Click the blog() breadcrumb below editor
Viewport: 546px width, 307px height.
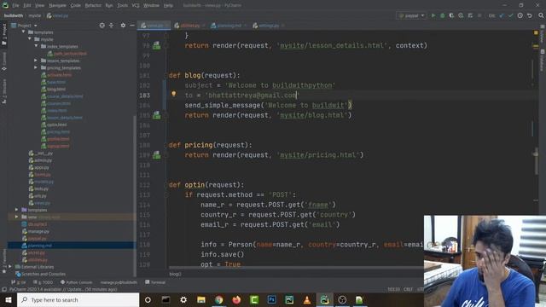tap(175, 274)
